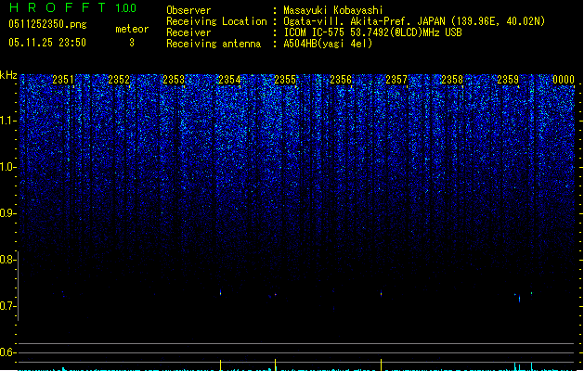
Task: Click the 2359 time marker
Action: pyautogui.click(x=508, y=80)
